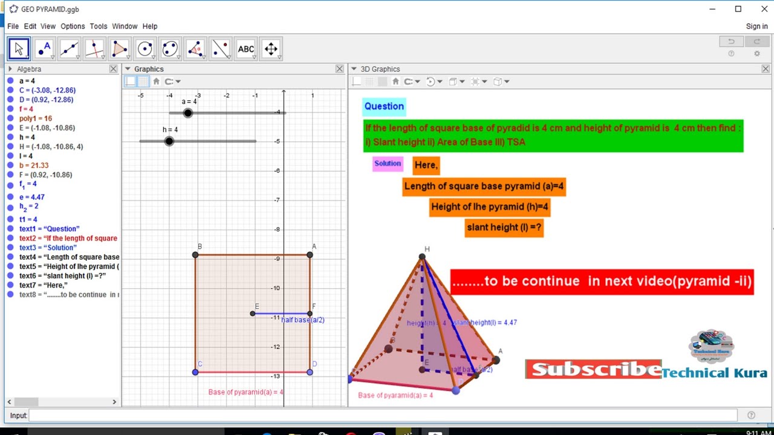Click the Redo arrow button
Image resolution: width=774 pixels, height=435 pixels.
pyautogui.click(x=756, y=41)
